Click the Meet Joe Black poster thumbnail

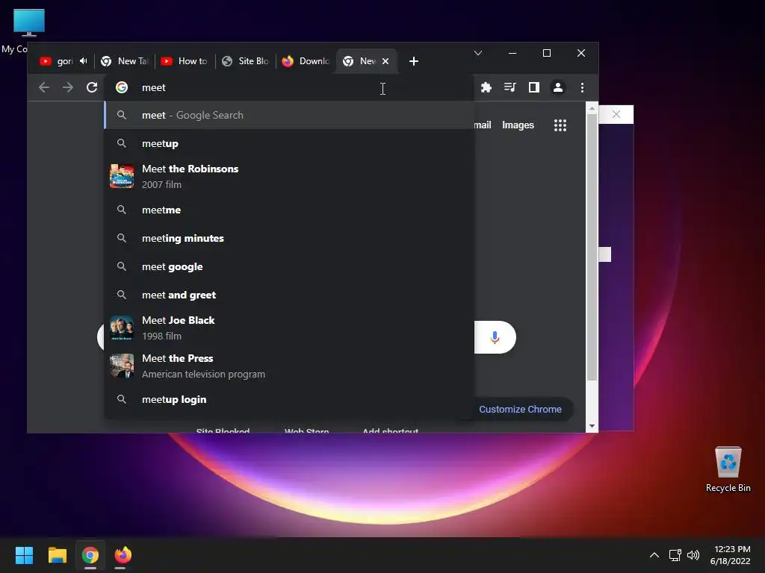coord(122,328)
